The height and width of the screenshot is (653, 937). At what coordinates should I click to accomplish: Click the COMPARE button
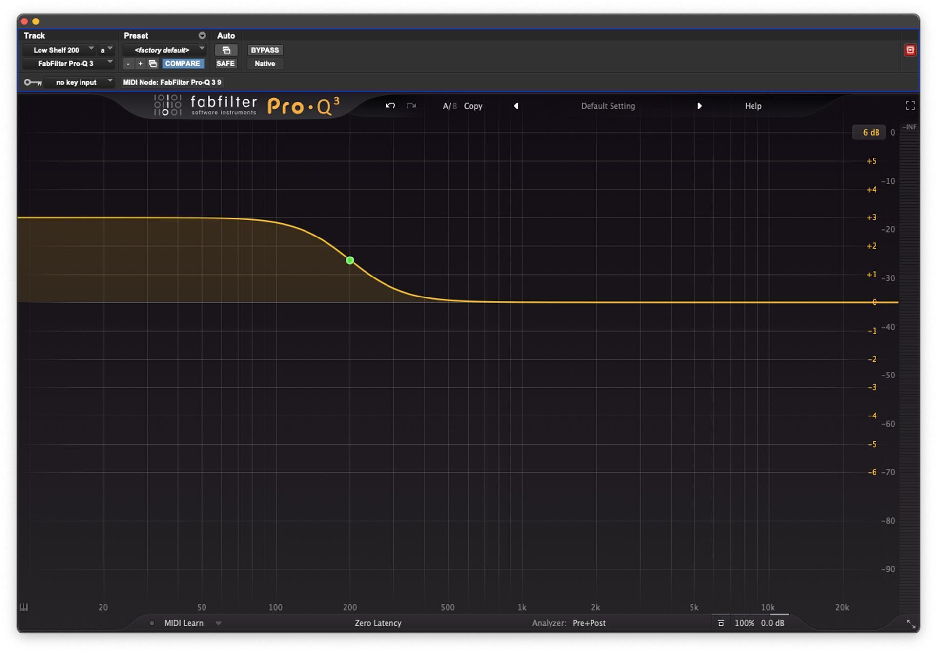click(183, 63)
